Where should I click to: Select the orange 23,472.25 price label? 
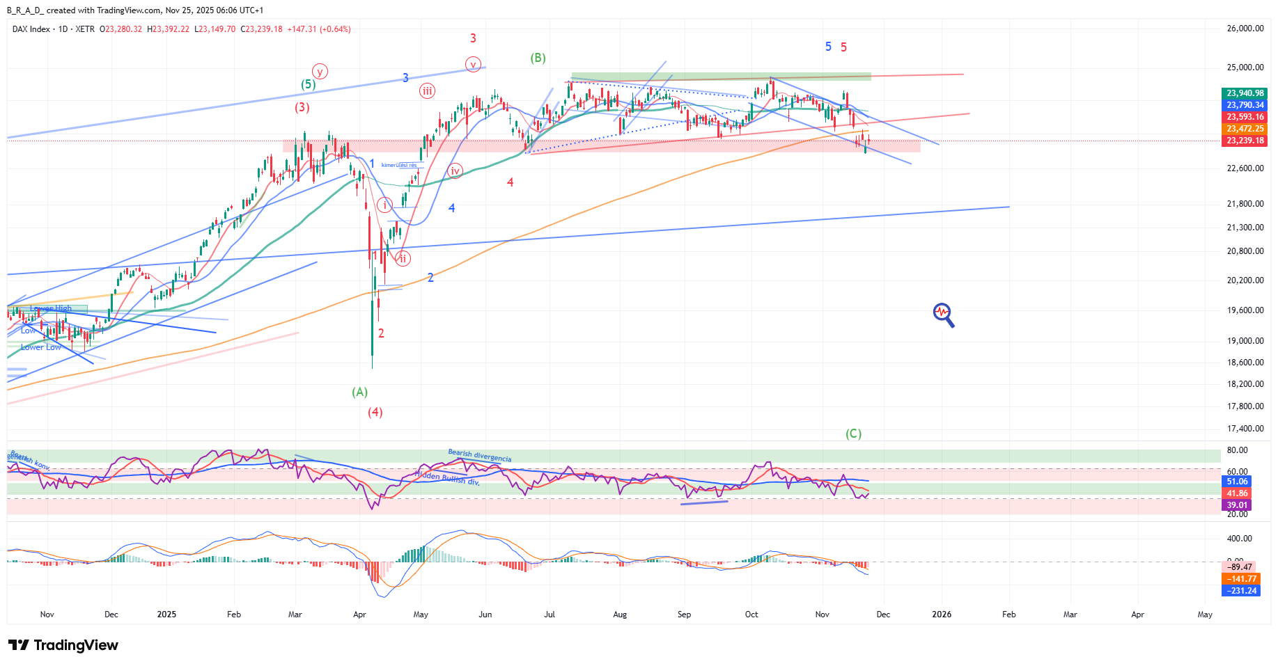click(1245, 129)
